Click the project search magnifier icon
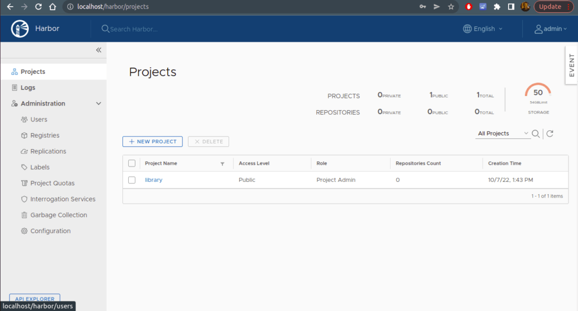 [x=536, y=134]
